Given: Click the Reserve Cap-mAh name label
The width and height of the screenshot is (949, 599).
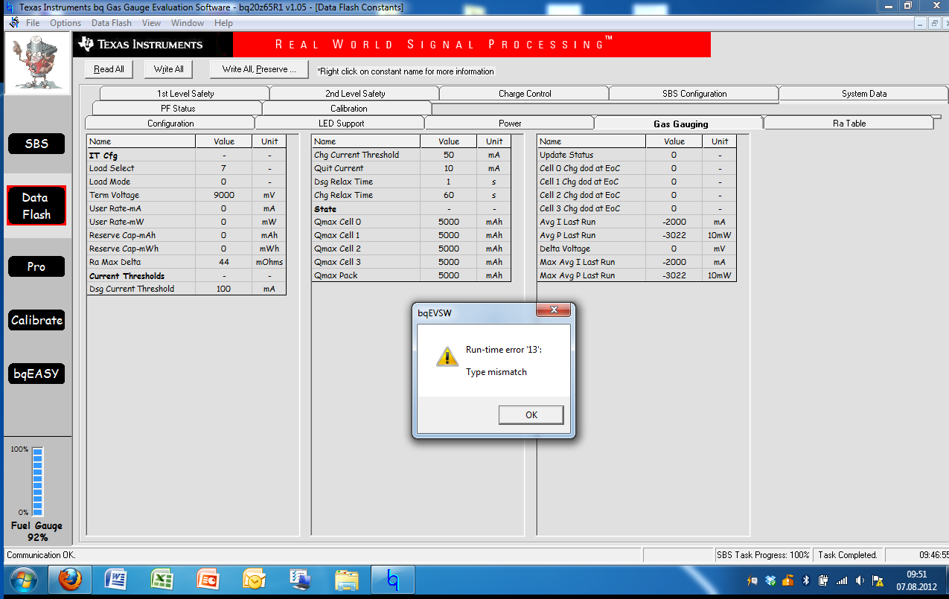Looking at the screenshot, I should coord(124,235).
